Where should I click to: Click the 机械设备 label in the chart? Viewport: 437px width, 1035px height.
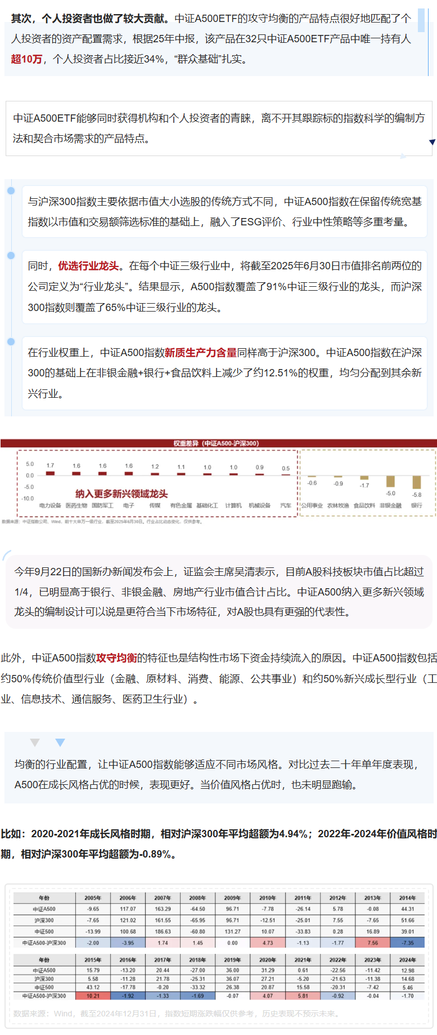[259, 505]
